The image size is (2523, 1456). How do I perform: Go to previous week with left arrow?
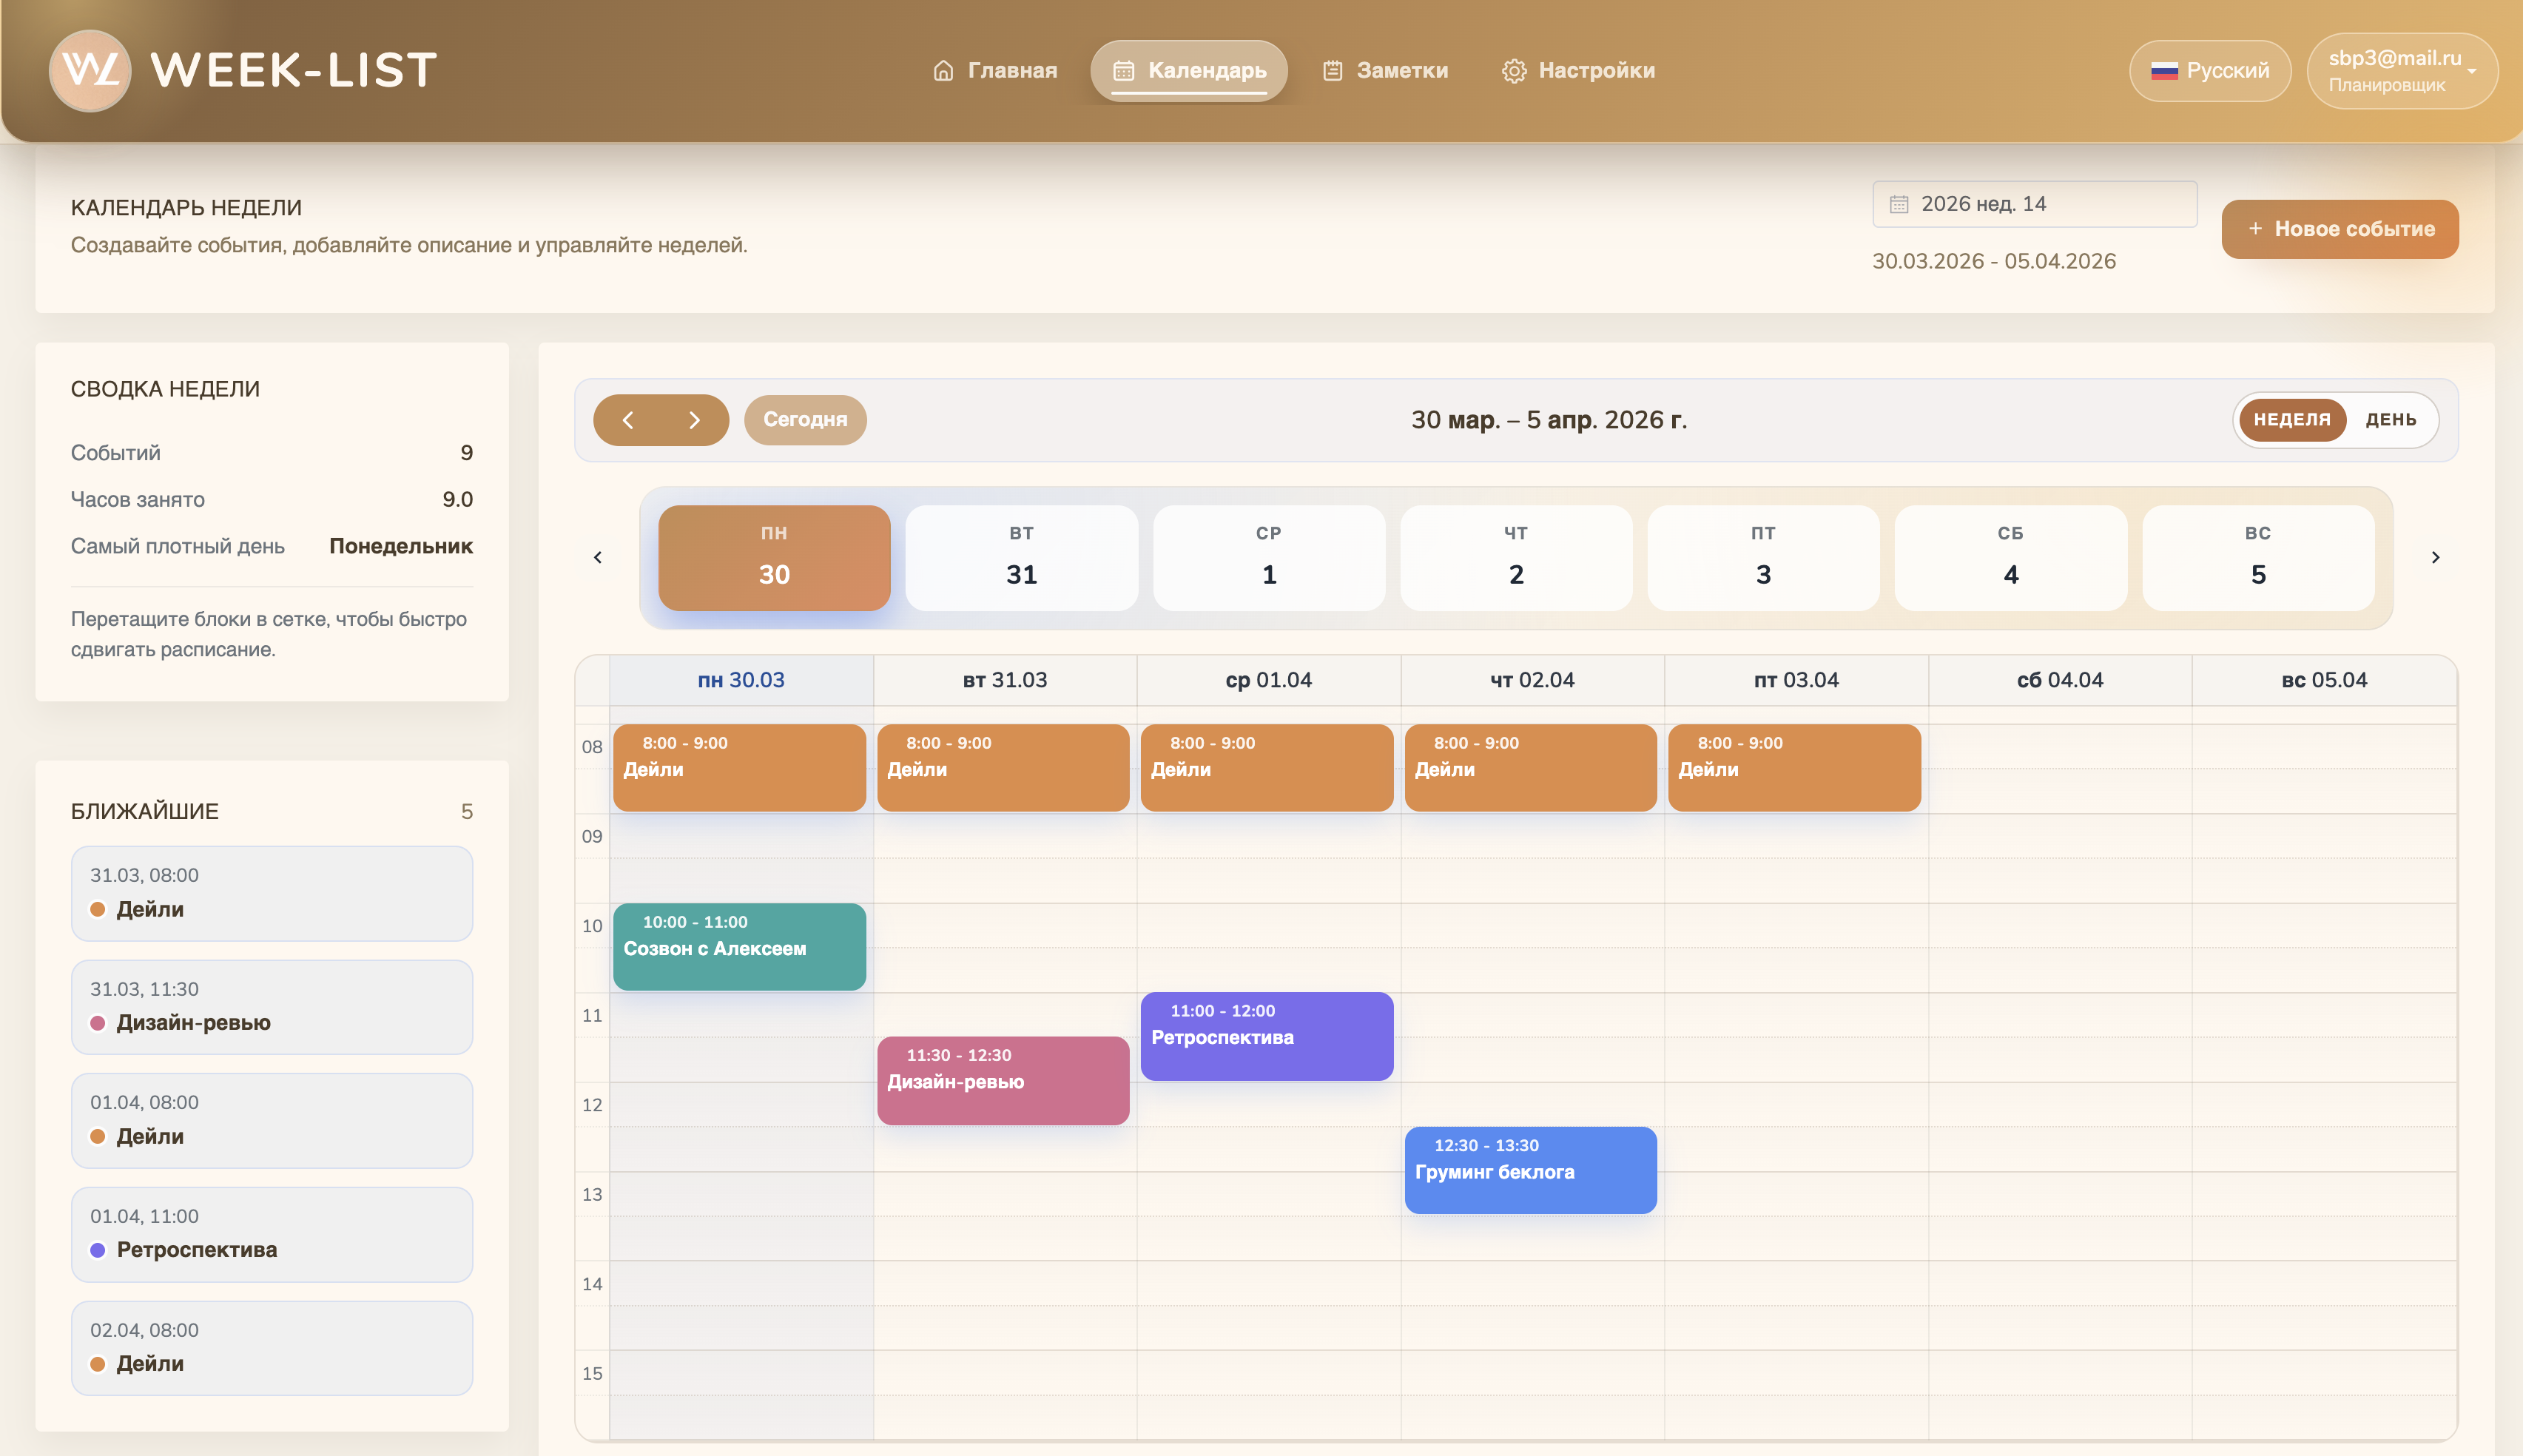(x=628, y=420)
